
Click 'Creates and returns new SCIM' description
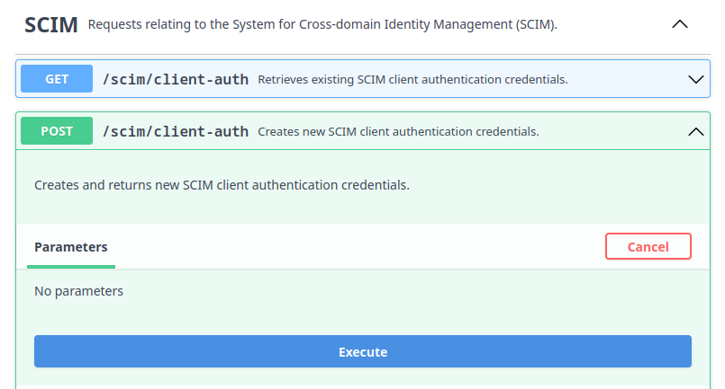(x=222, y=185)
